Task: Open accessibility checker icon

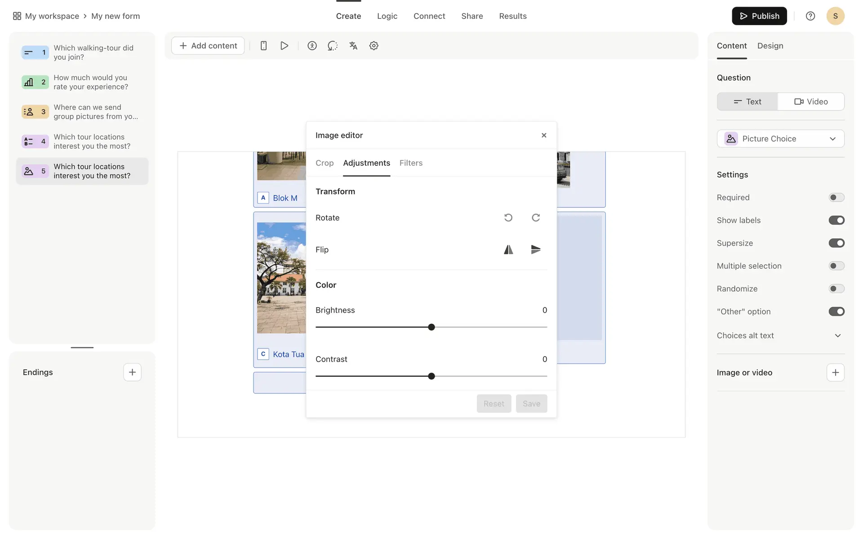Action: [x=312, y=46]
